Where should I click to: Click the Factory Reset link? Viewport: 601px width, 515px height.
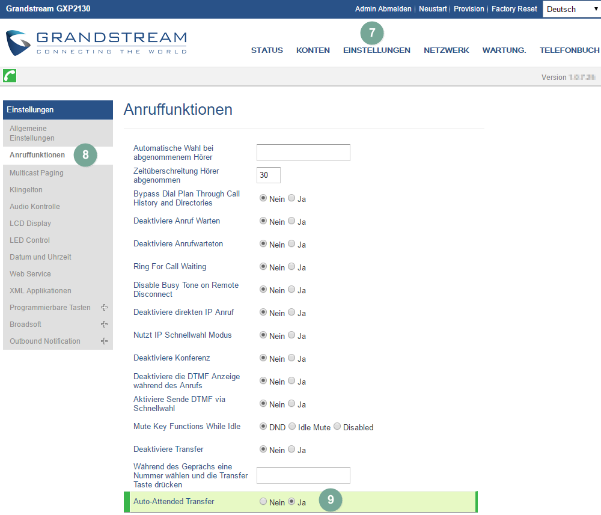[x=514, y=9]
